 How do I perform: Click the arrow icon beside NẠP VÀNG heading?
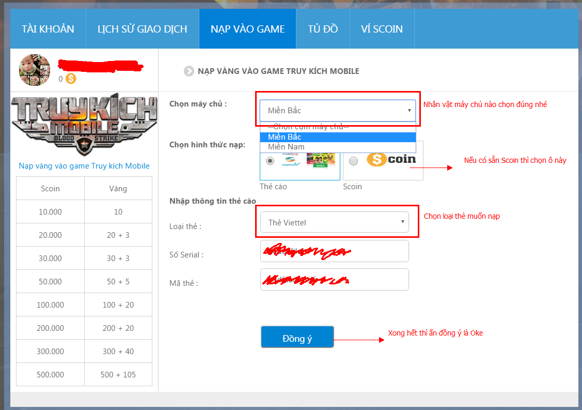pos(189,71)
